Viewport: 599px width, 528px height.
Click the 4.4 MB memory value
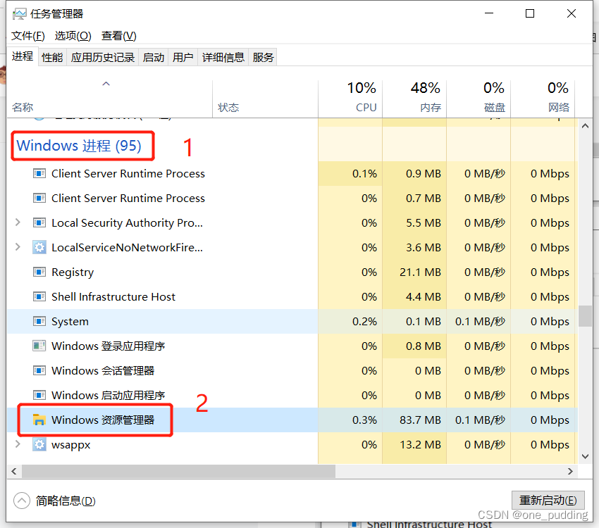coord(424,297)
